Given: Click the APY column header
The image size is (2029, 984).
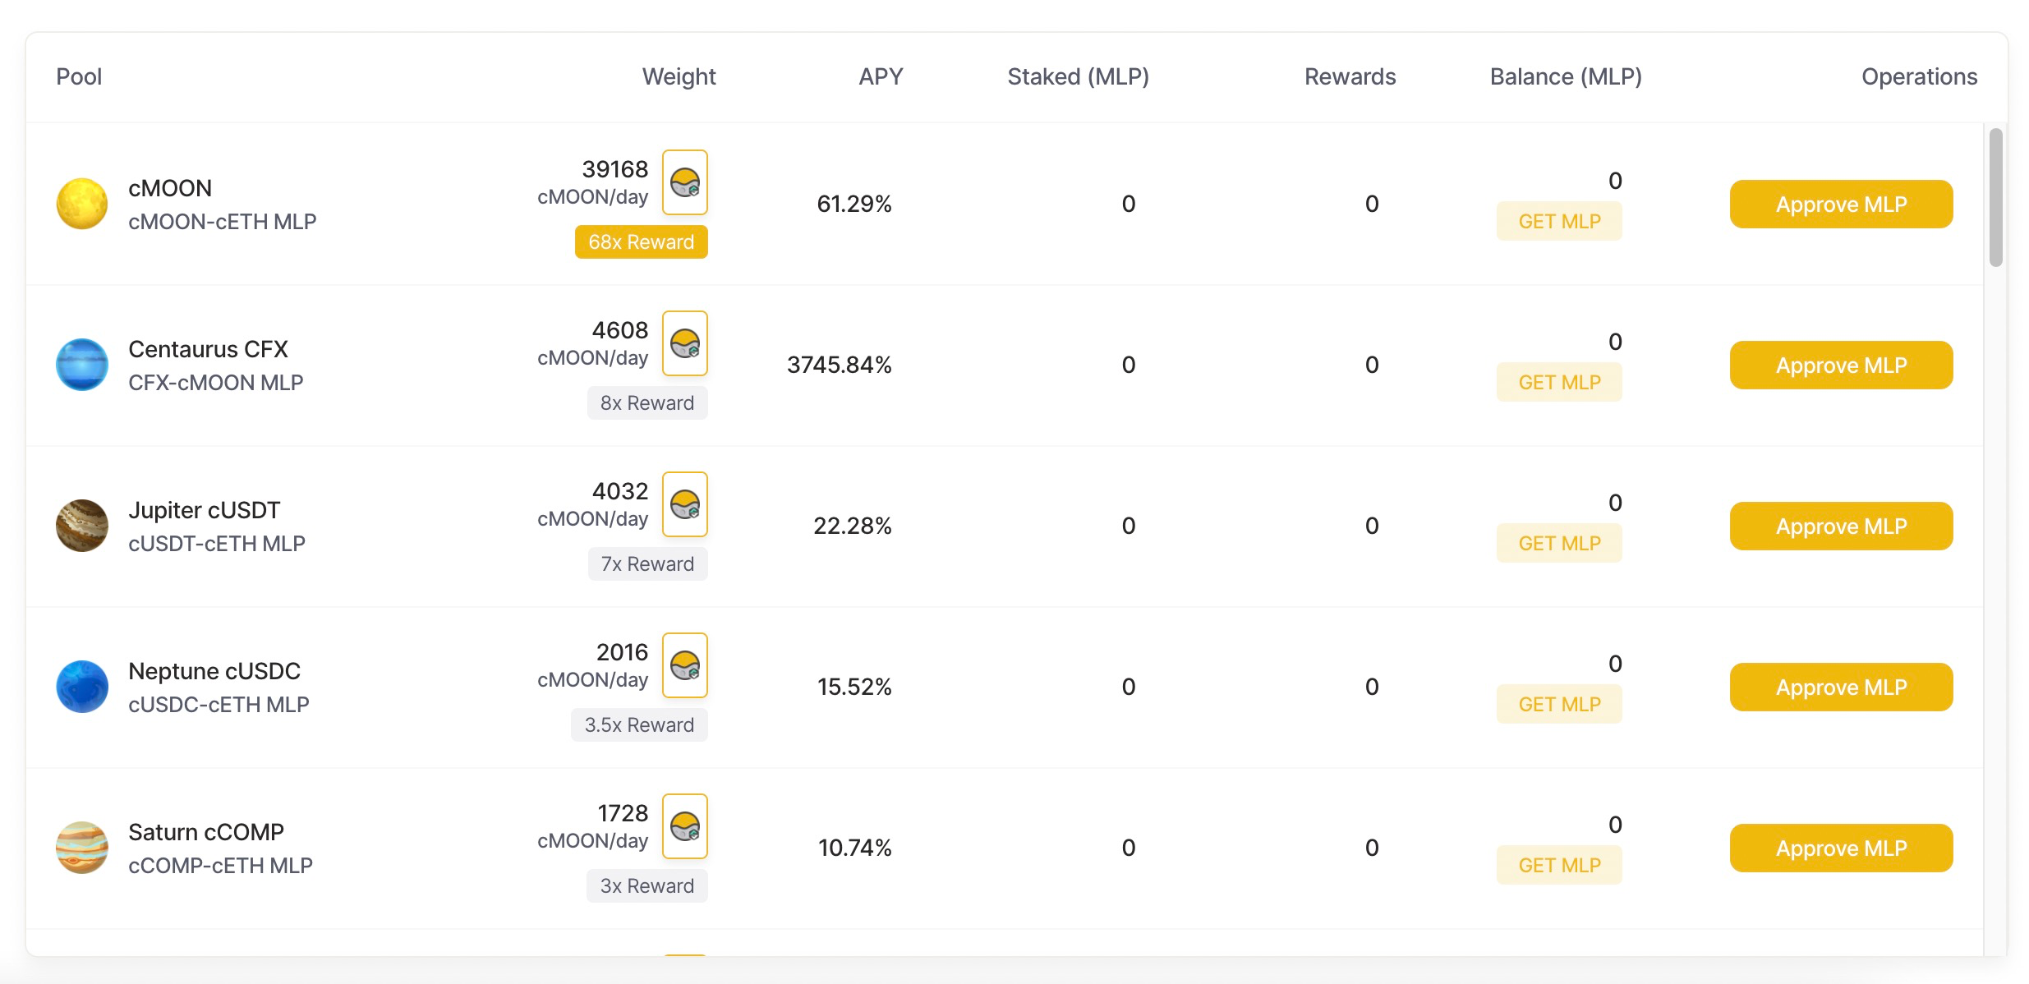Looking at the screenshot, I should 881,76.
